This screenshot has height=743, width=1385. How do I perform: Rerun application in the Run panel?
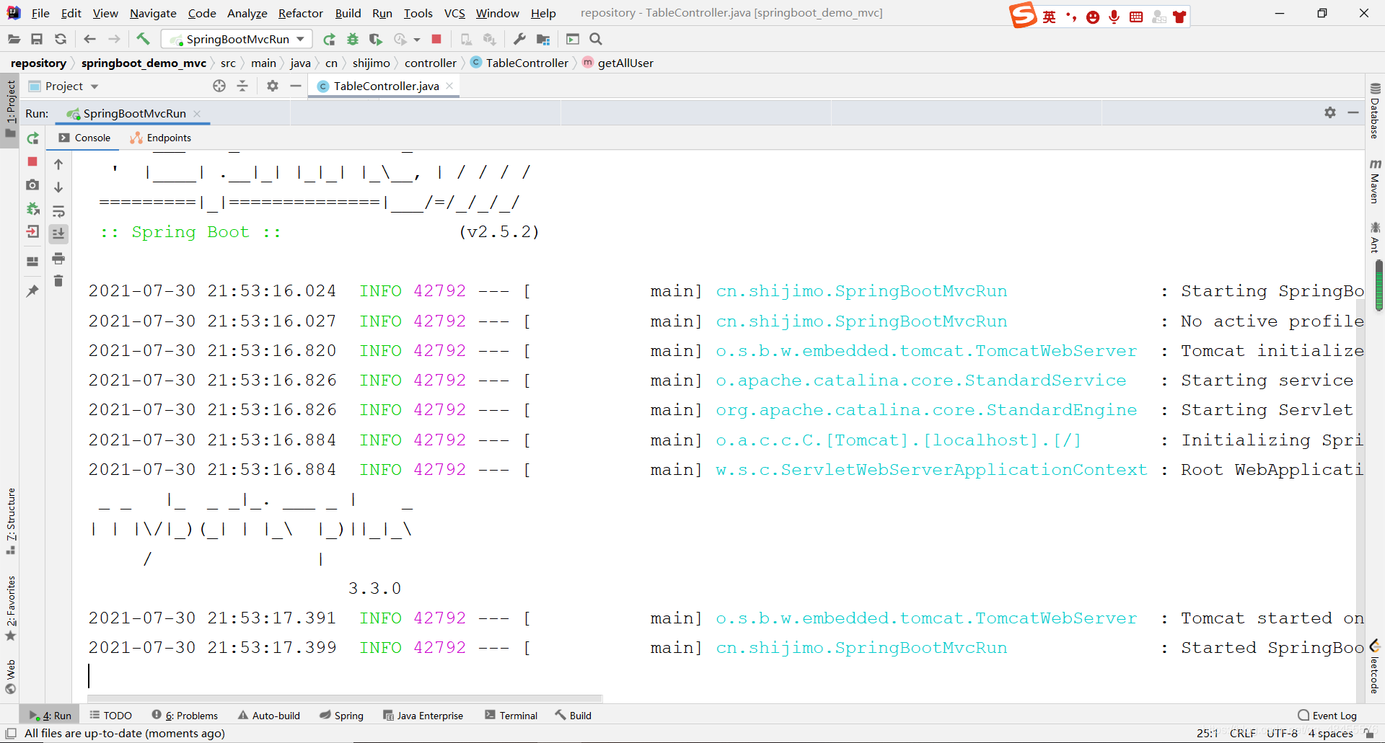tap(32, 138)
